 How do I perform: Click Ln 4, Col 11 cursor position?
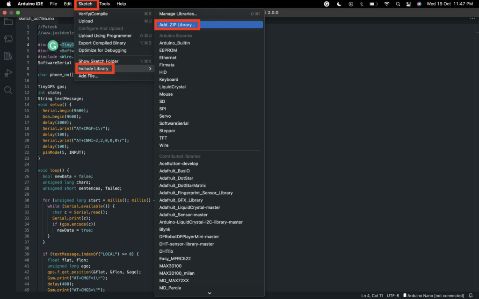pos(372,296)
